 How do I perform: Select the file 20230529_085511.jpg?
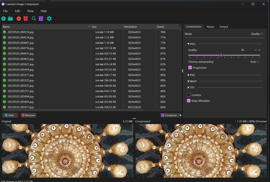(21, 75)
